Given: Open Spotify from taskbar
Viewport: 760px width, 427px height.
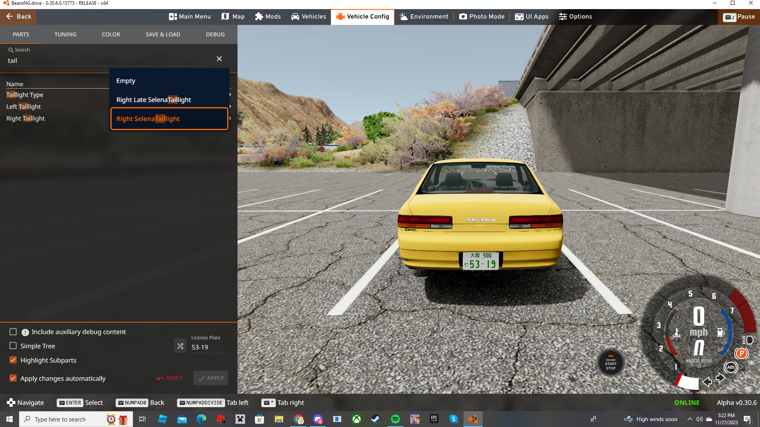Looking at the screenshot, I should pyautogui.click(x=395, y=419).
